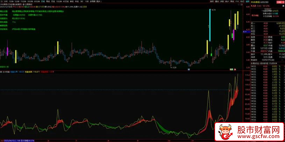Click the 3.20 low price marker
The image size is (285, 142).
(174, 67)
